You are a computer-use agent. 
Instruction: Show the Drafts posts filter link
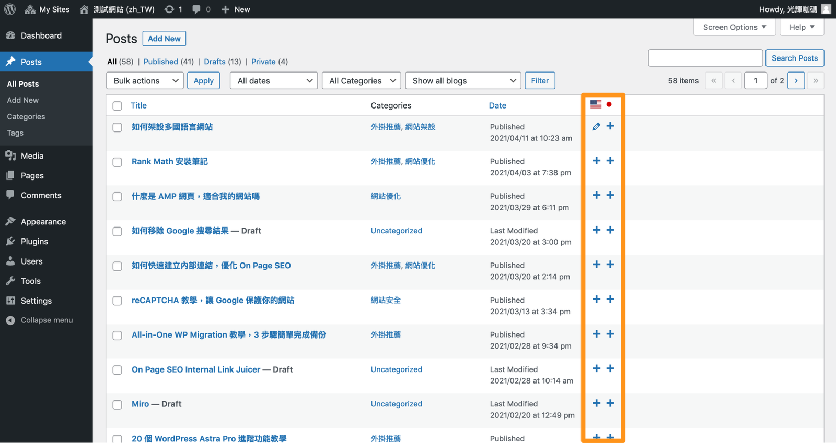click(x=214, y=62)
